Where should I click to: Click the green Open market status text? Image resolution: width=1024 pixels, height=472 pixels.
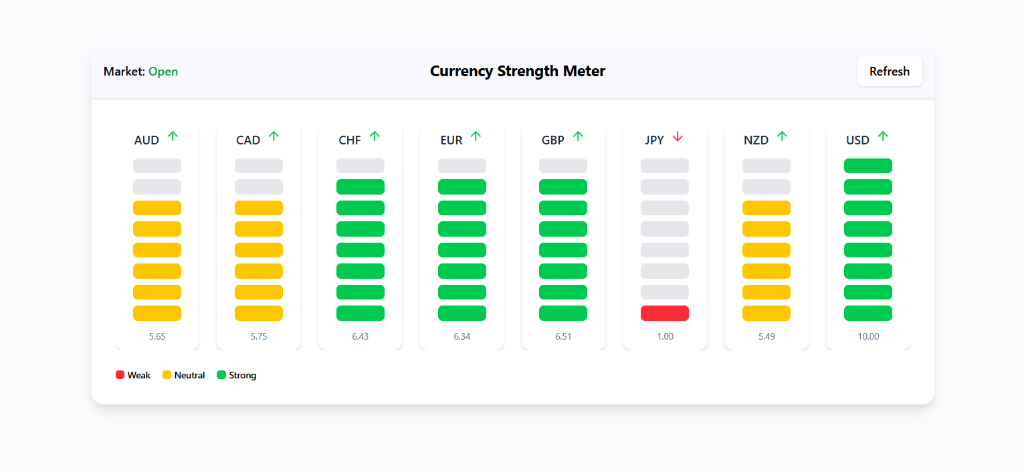coord(163,71)
